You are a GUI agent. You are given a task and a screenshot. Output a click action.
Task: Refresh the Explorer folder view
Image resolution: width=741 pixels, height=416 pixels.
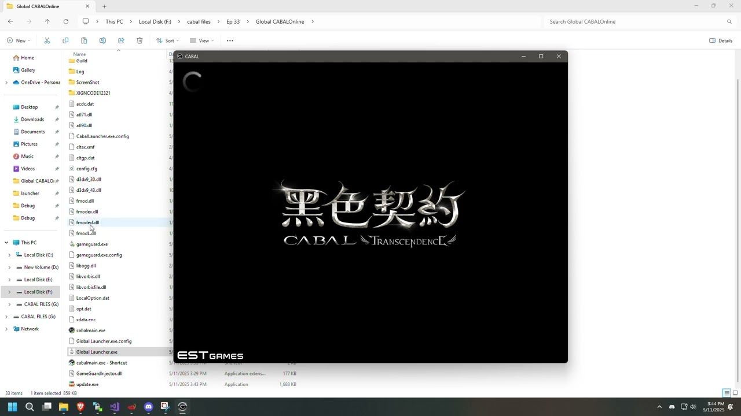66,21
